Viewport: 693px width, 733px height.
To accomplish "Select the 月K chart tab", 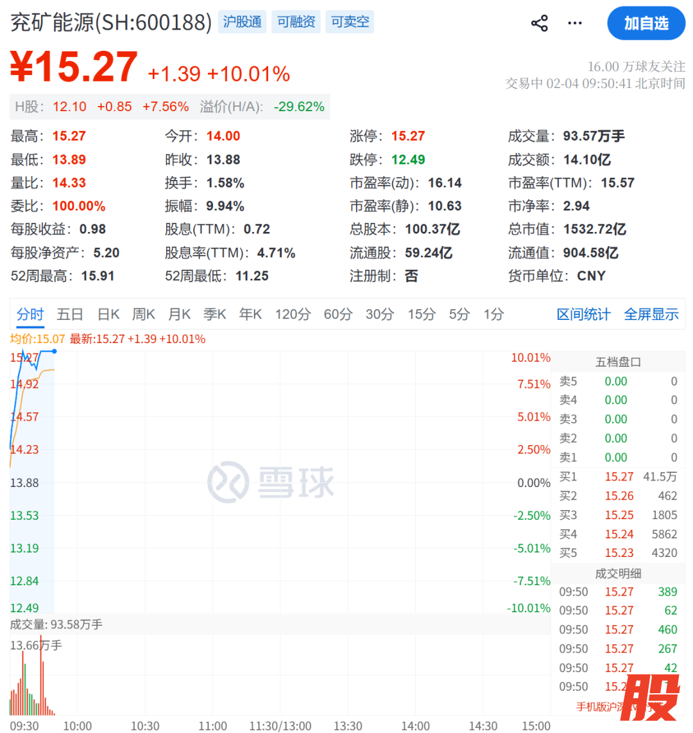I will tap(180, 315).
